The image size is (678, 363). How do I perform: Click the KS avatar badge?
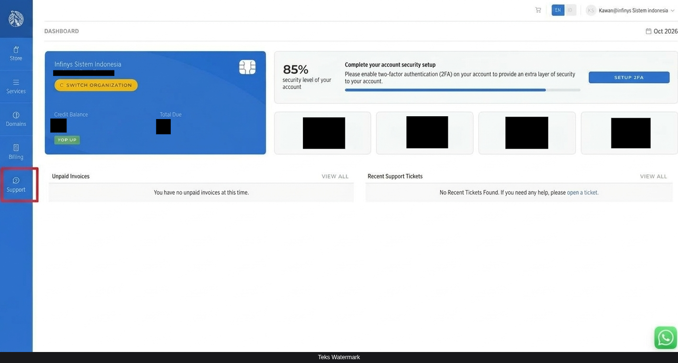(x=591, y=11)
